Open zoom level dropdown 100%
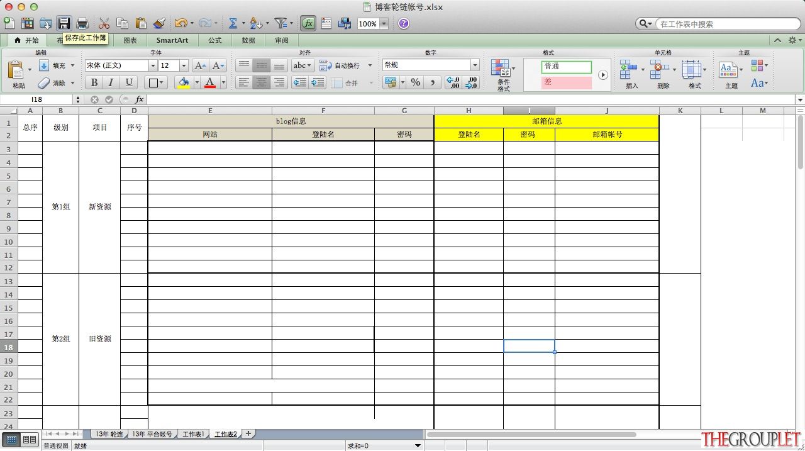The height and width of the screenshot is (451, 805). click(384, 24)
